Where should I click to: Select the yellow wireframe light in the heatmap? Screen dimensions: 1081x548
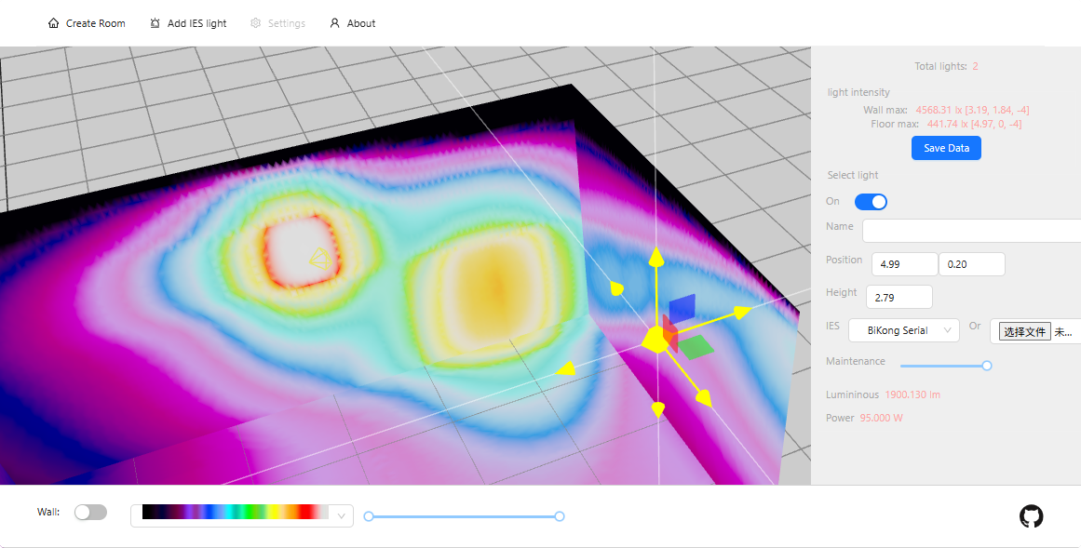coord(319,260)
